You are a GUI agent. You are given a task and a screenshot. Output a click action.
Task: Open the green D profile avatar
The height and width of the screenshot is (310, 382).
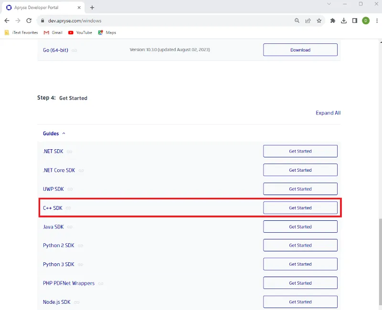(366, 21)
